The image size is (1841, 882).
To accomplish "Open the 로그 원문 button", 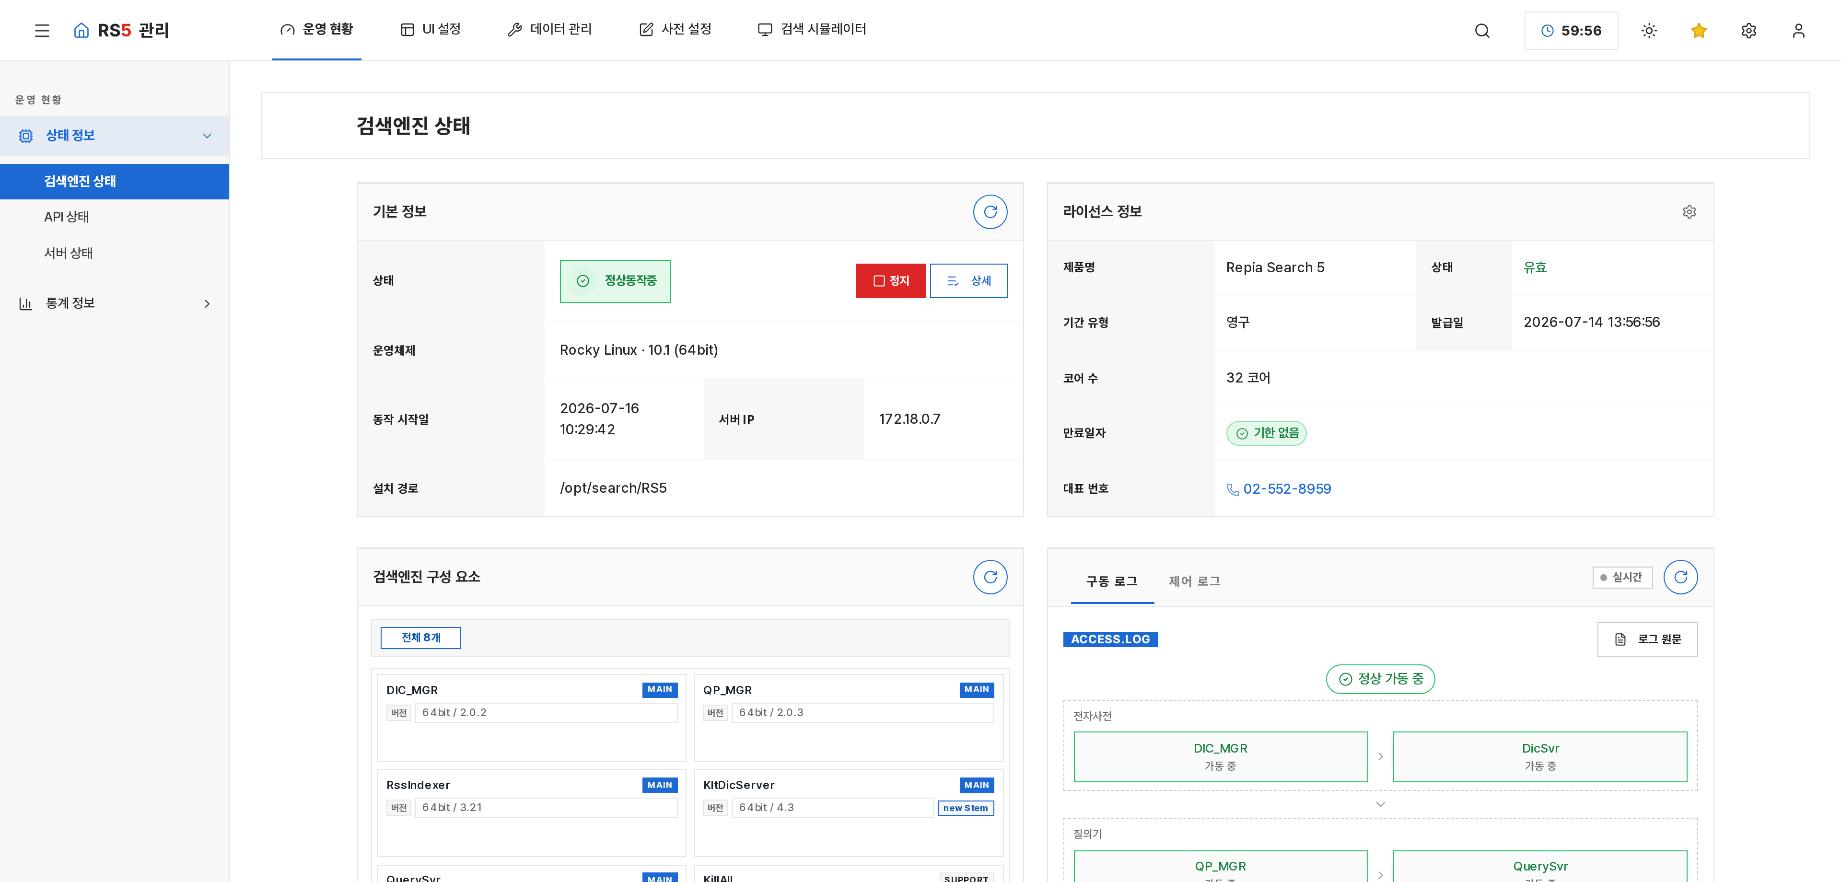I will coord(1647,639).
